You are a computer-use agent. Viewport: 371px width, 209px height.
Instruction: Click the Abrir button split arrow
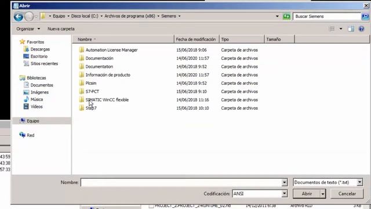(x=323, y=194)
